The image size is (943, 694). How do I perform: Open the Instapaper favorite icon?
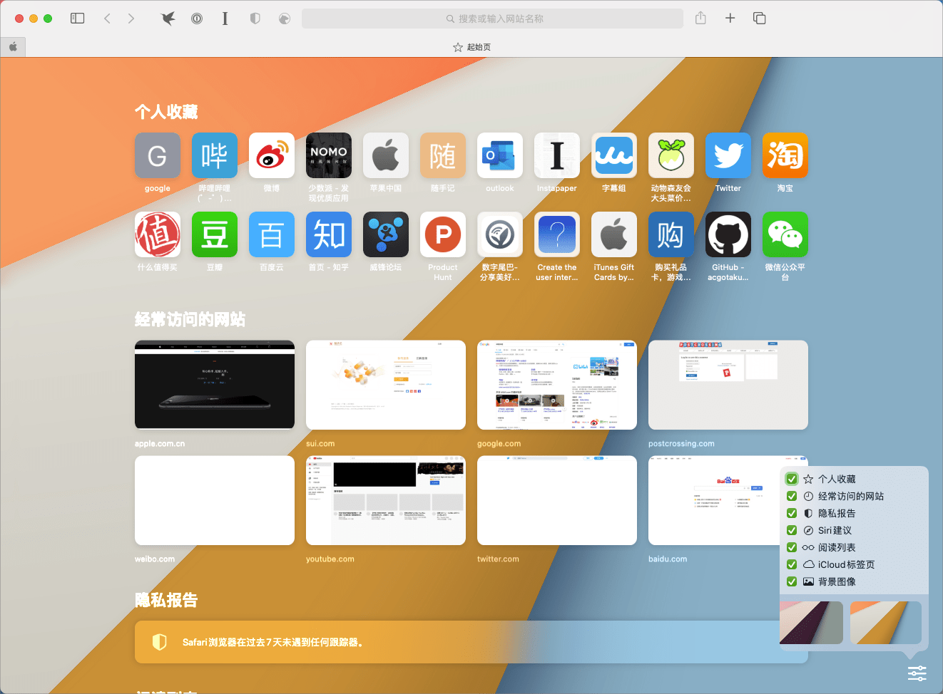coord(557,155)
